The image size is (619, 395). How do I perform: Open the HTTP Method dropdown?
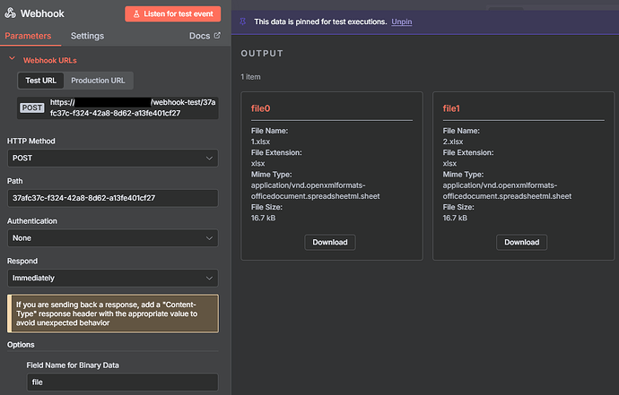[112, 158]
